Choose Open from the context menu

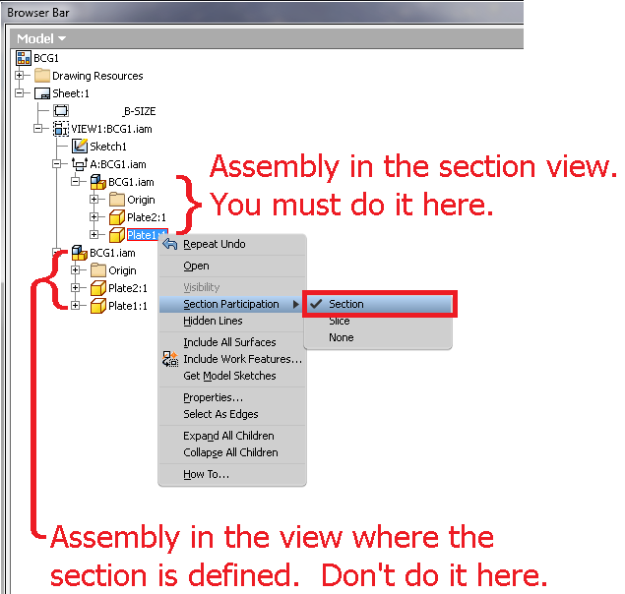232,266
